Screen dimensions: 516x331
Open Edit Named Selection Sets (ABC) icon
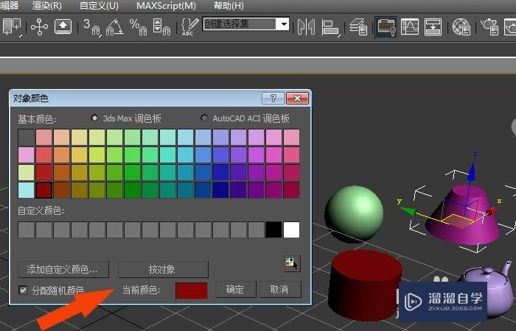[x=190, y=27]
